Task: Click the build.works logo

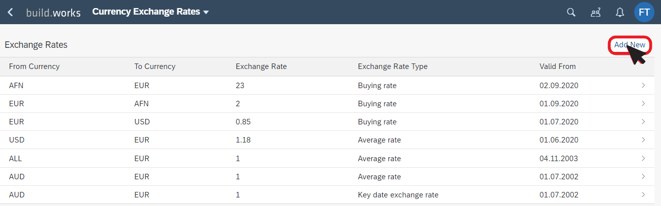Action: (x=54, y=13)
